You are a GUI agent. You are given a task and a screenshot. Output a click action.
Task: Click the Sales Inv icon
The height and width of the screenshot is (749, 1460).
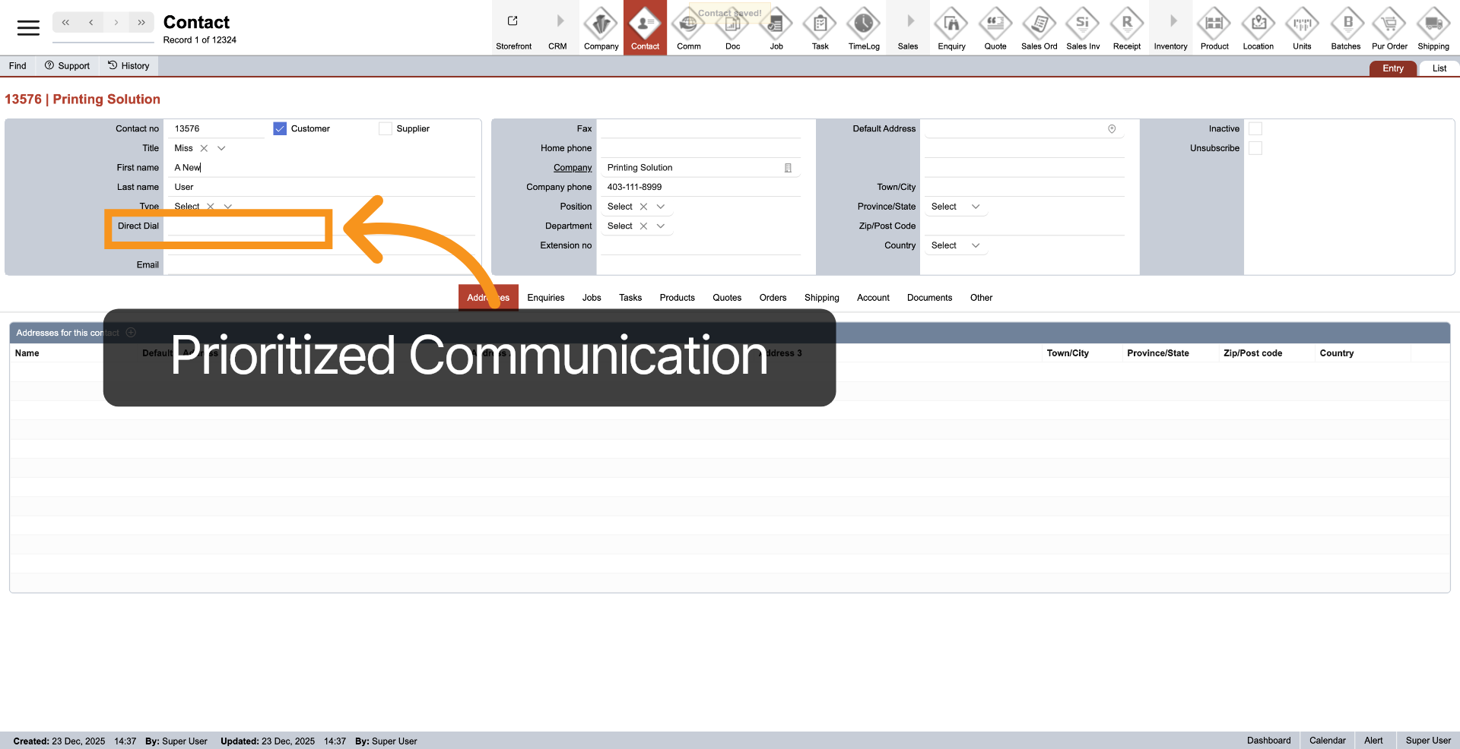click(1082, 25)
